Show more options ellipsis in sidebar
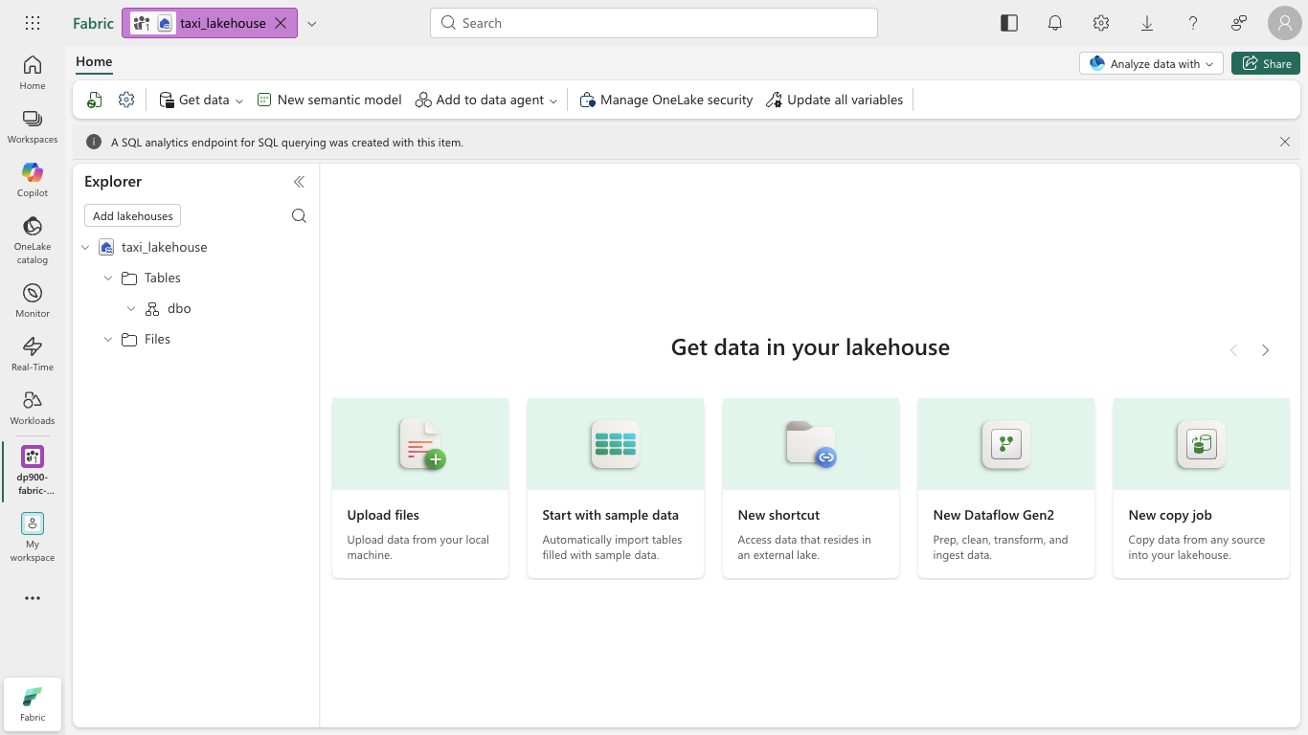This screenshot has height=735, width=1308. (x=33, y=598)
